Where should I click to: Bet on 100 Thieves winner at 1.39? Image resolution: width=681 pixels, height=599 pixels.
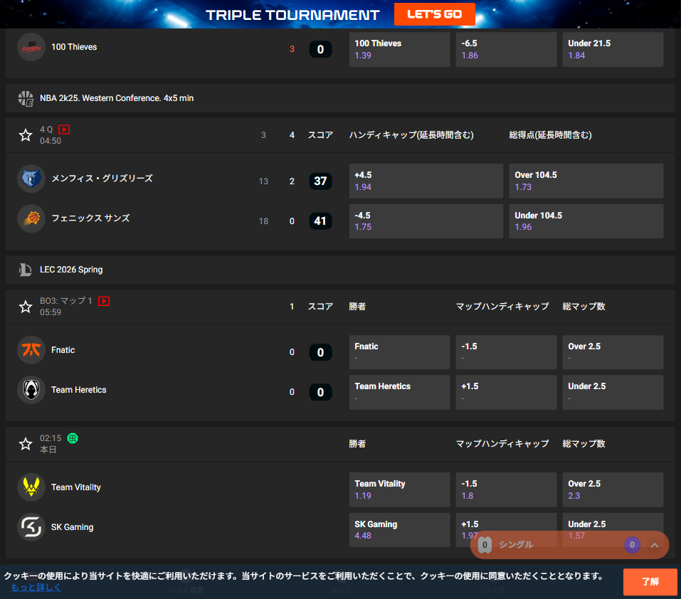point(400,50)
